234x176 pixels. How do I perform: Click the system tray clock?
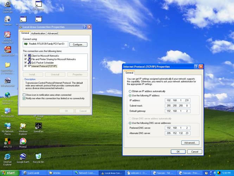(226, 173)
